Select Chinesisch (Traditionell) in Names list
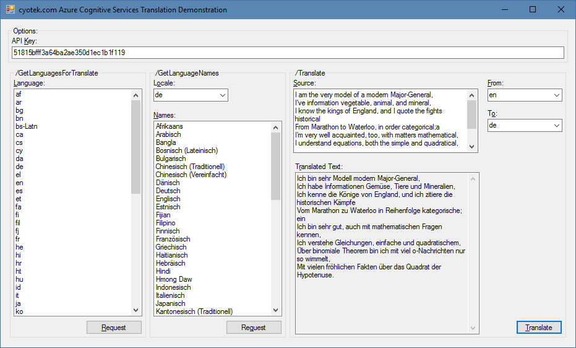The width and height of the screenshot is (576, 348). click(x=213, y=167)
